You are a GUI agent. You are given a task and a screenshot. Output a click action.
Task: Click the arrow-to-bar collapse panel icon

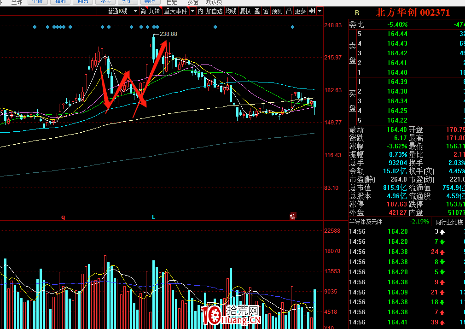[312, 11]
